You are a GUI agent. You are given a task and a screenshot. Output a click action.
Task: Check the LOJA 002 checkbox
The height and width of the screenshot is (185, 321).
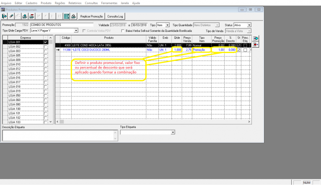45,46
